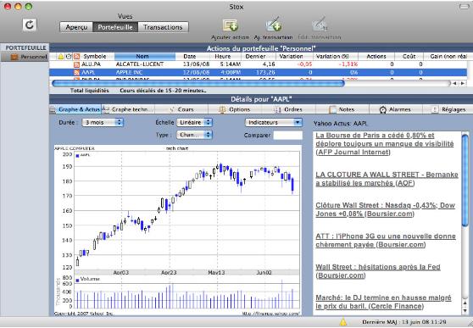This screenshot has width=473, height=328.
Task: Select the APPLE INC name cell
Action: pyautogui.click(x=130, y=72)
